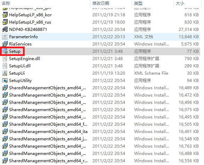The height and width of the screenshot is (165, 204).
Task: Click the date 2011/2/22 20:13
Action: click(x=109, y=37)
